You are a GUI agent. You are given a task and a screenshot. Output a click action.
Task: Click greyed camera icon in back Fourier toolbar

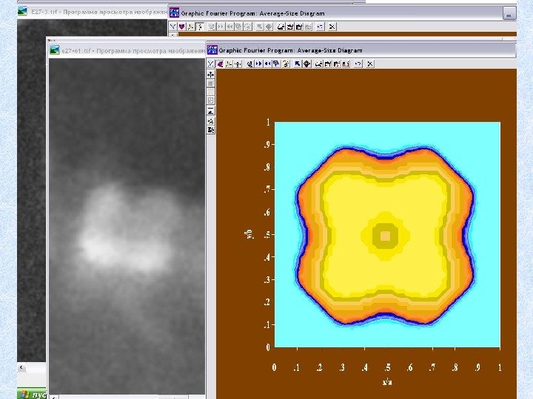click(x=308, y=27)
